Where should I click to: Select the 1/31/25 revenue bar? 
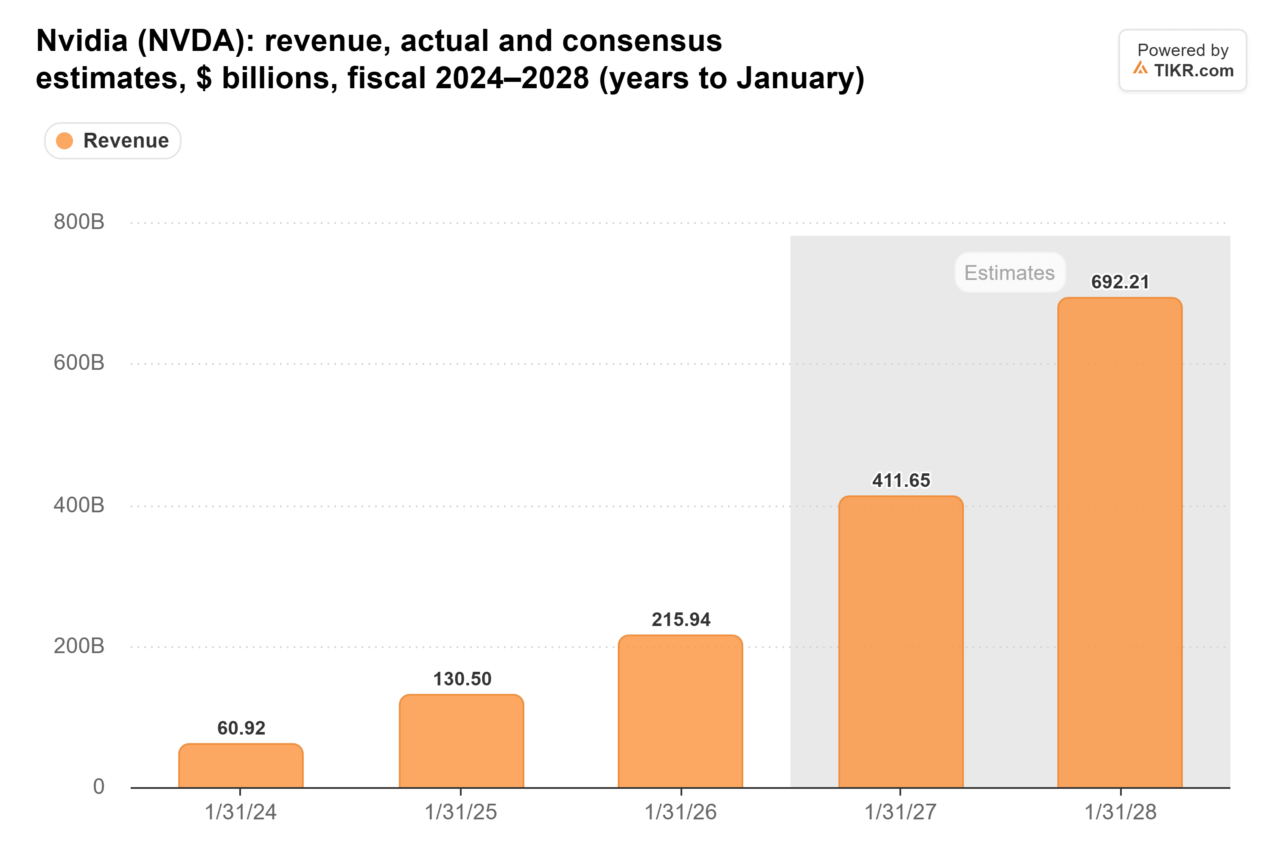[462, 741]
